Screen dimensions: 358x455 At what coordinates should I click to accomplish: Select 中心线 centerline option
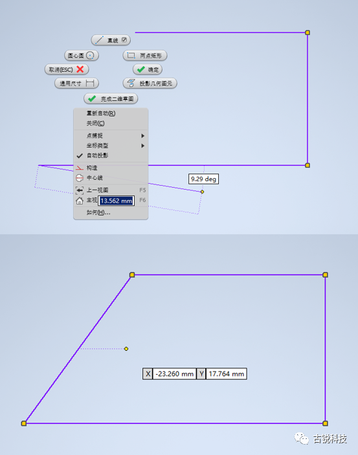point(111,177)
